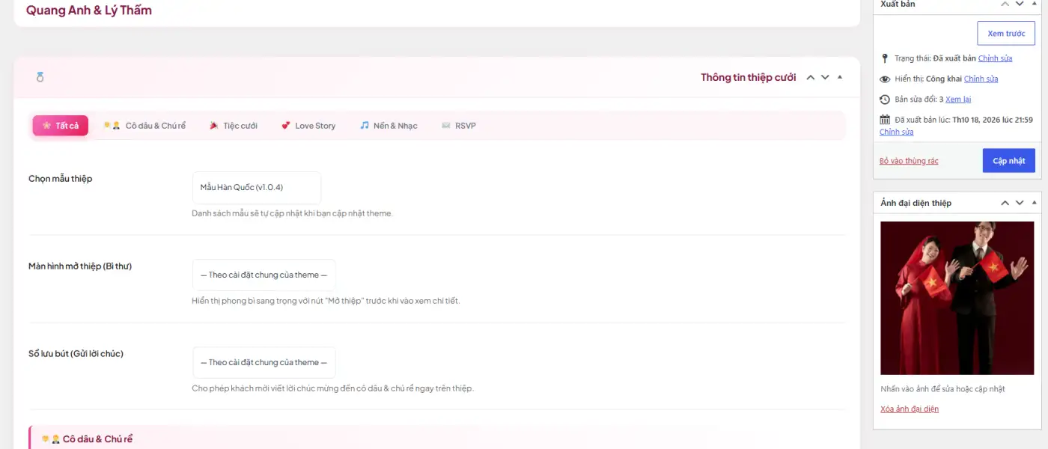
Task: Switch to the Cô dâu & Chú rể tab
Action: pos(144,126)
